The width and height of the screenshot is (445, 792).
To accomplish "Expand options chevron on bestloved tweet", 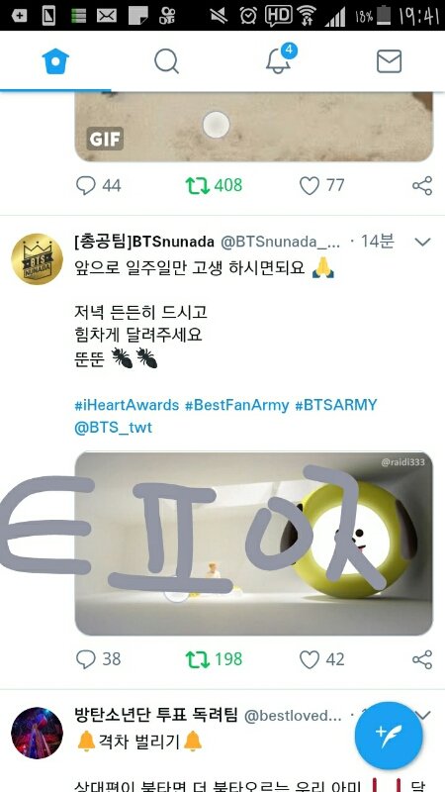I will click(424, 715).
